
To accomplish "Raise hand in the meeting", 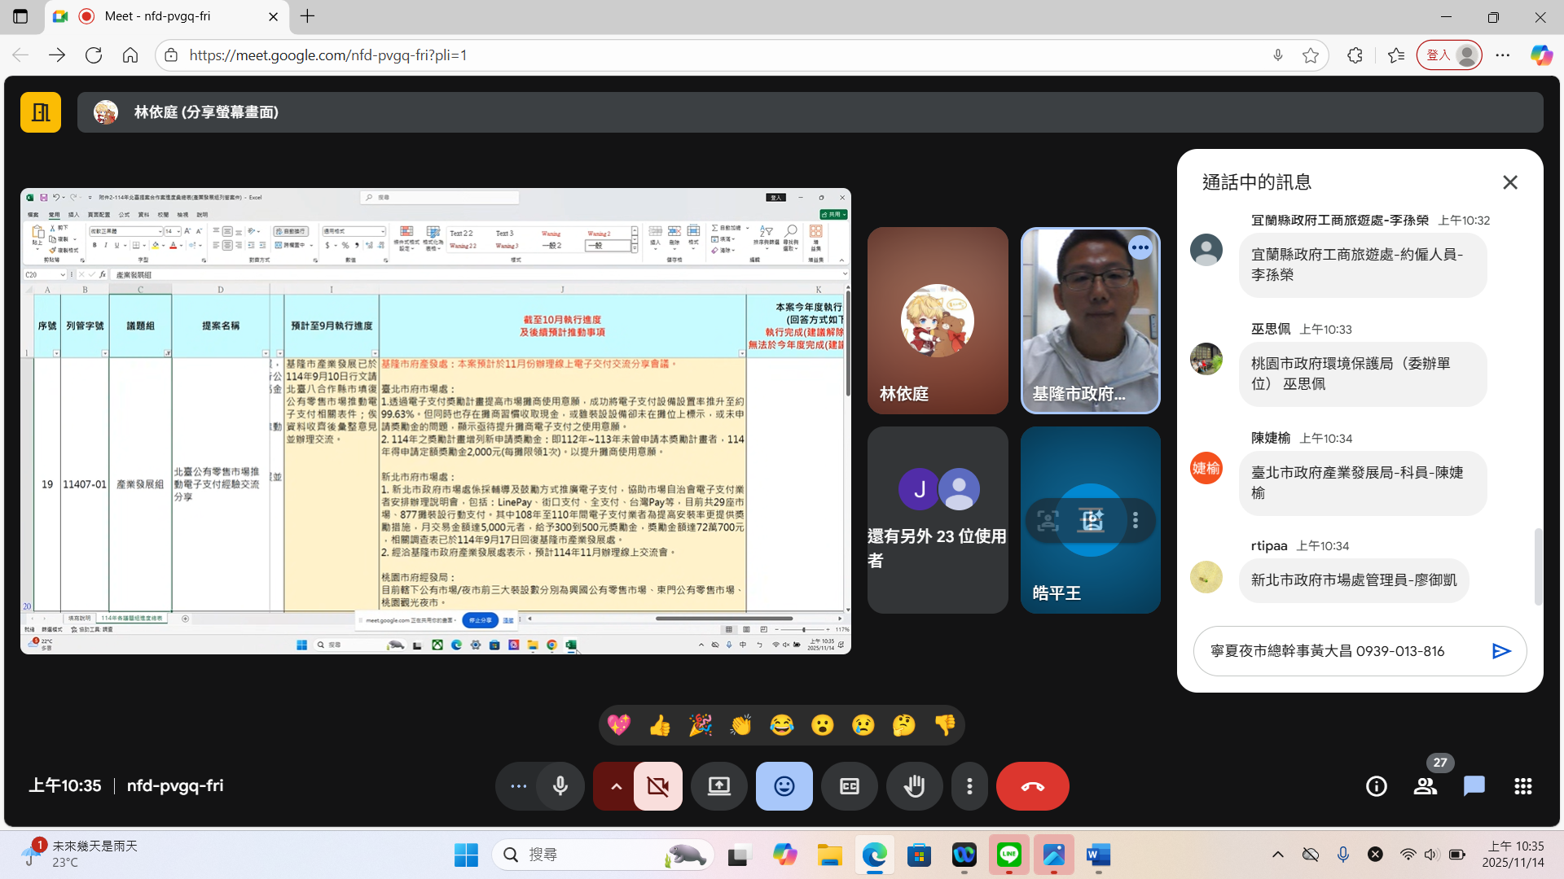I will tap(914, 786).
